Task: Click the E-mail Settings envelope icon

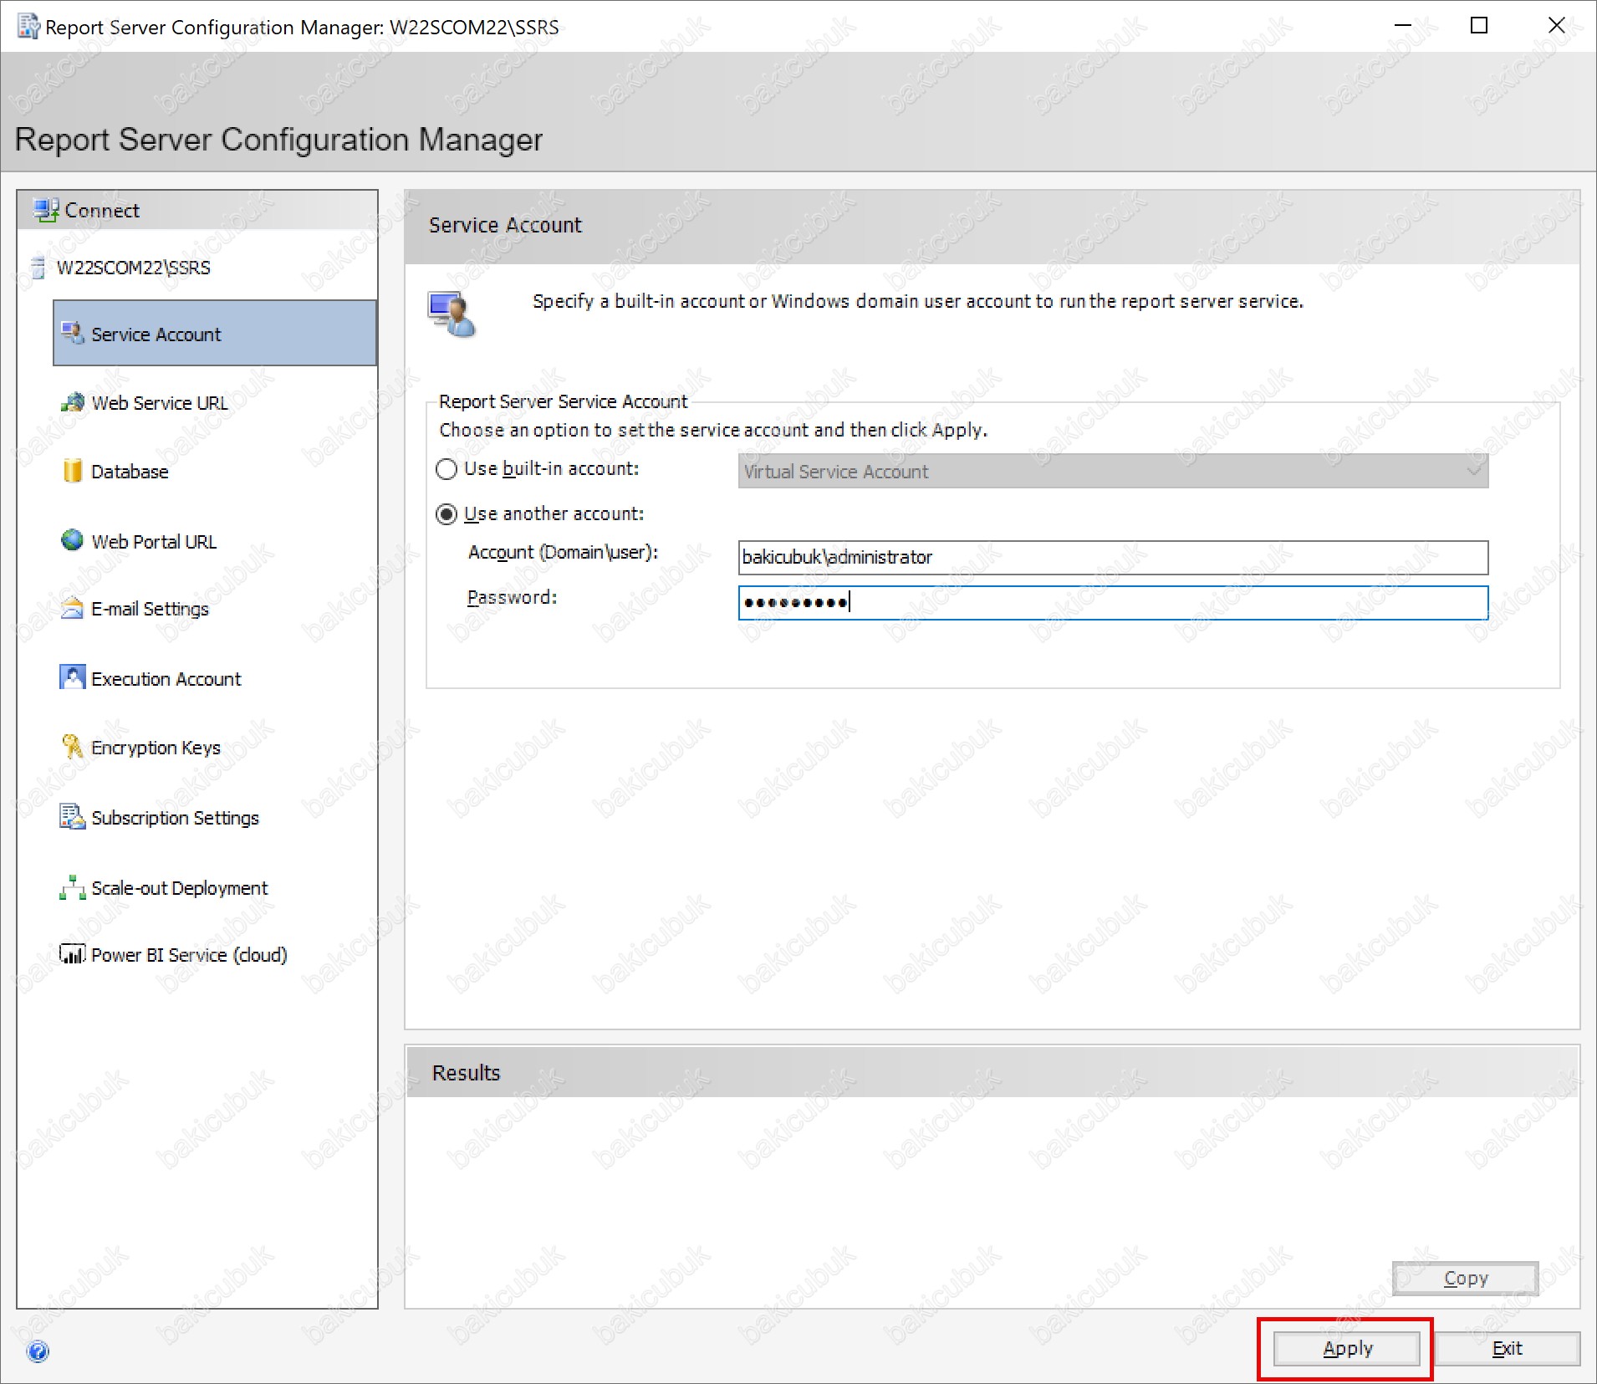Action: pos(73,608)
